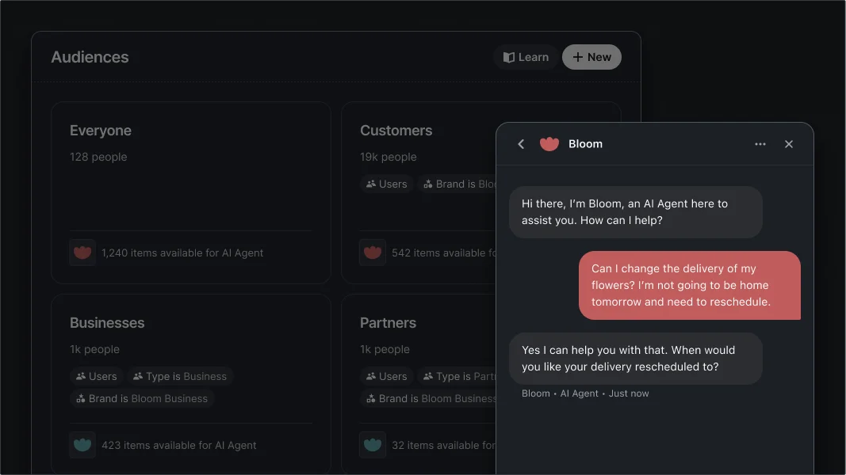Viewport: 846px width, 475px height.
Task: Open the Bloom AI Agent conversation title
Action: [585, 144]
